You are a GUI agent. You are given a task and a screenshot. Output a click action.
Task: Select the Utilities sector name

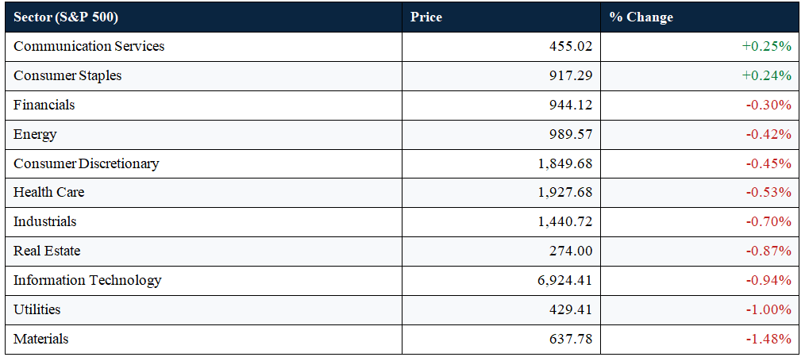37,309
